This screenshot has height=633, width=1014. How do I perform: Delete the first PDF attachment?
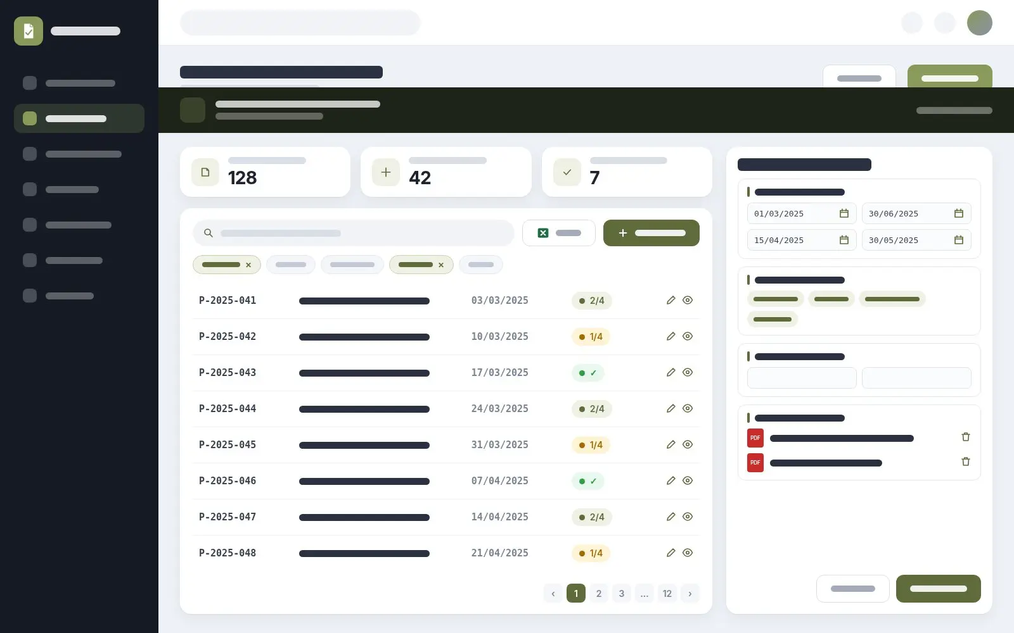966,437
